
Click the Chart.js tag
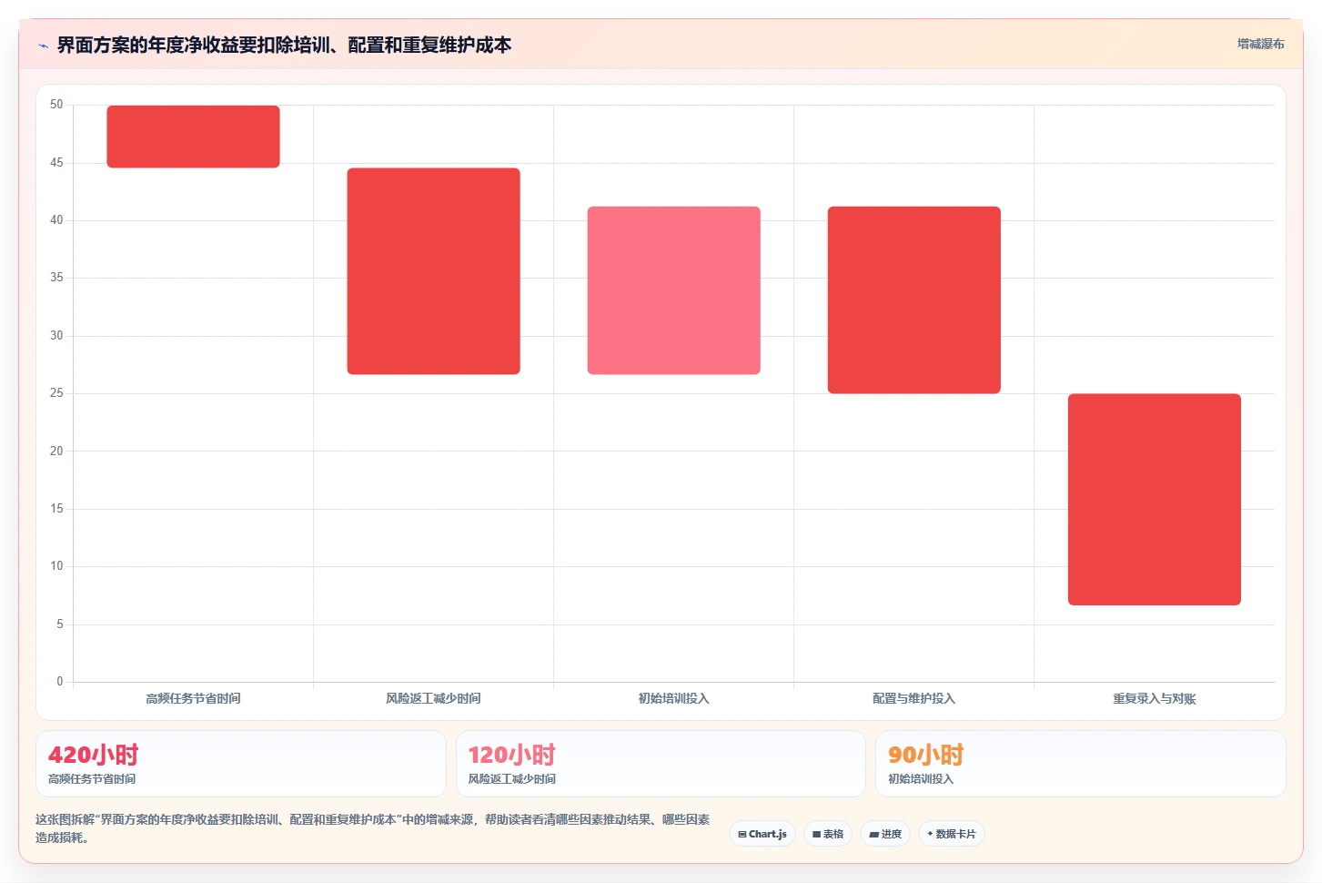tap(762, 834)
